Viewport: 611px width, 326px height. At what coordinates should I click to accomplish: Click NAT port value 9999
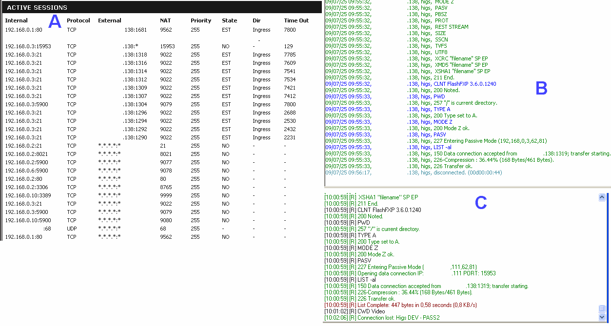point(166,195)
